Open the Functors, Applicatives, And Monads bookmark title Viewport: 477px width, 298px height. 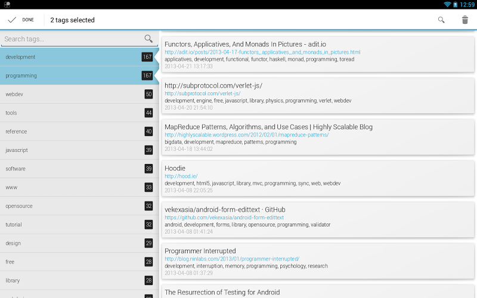pyautogui.click(x=245, y=44)
